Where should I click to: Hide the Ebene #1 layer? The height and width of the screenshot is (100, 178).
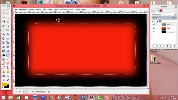[154, 25]
